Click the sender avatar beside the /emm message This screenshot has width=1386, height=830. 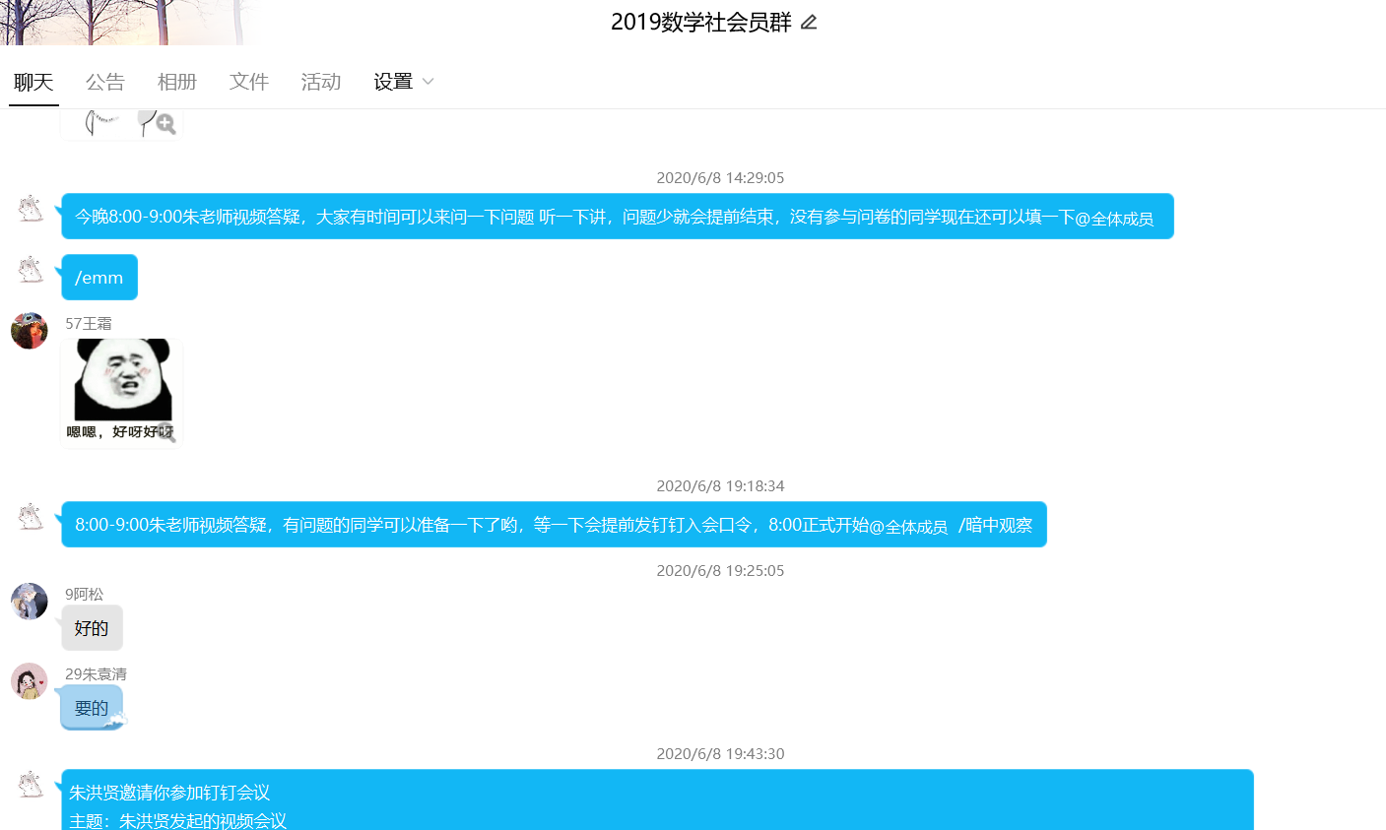(31, 269)
